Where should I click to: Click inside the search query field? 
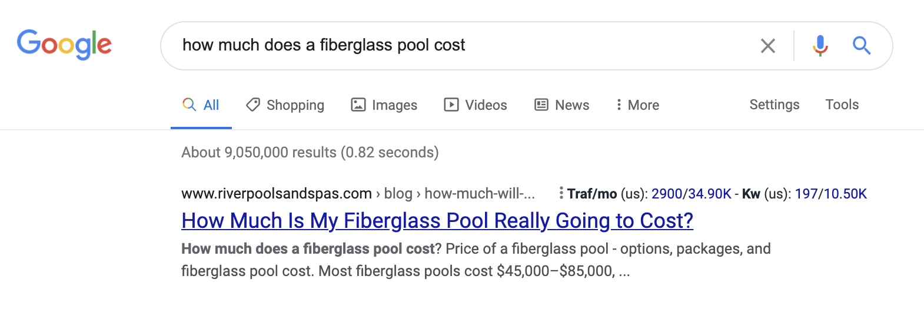coord(459,45)
